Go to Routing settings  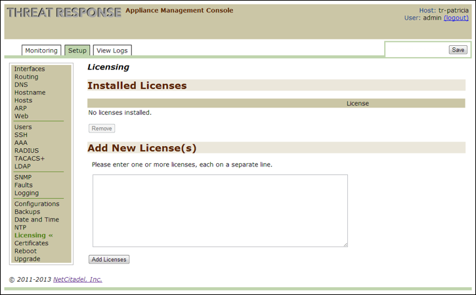pos(26,77)
